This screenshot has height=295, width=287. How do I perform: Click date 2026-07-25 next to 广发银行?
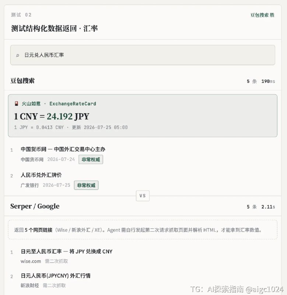click(x=56, y=185)
